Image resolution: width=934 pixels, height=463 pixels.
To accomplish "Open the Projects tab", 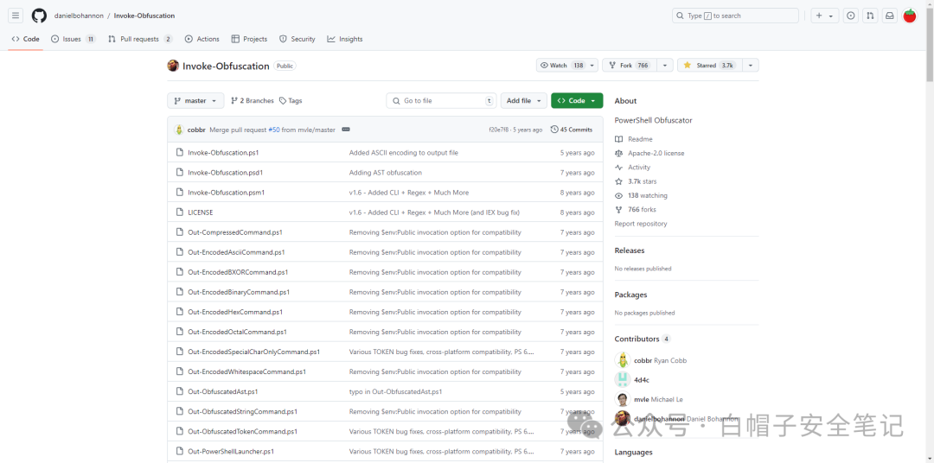I will click(249, 39).
